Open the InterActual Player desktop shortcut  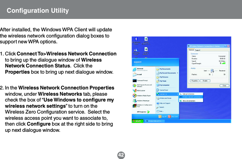point(136,51)
